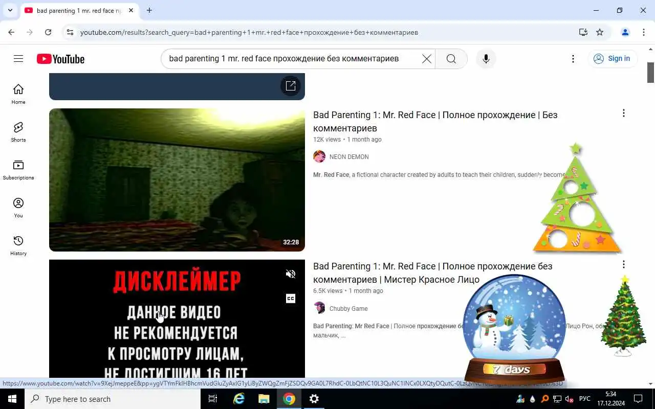Image resolution: width=655 pixels, height=409 pixels.
Task: View site information icon in address bar
Action: click(x=70, y=32)
